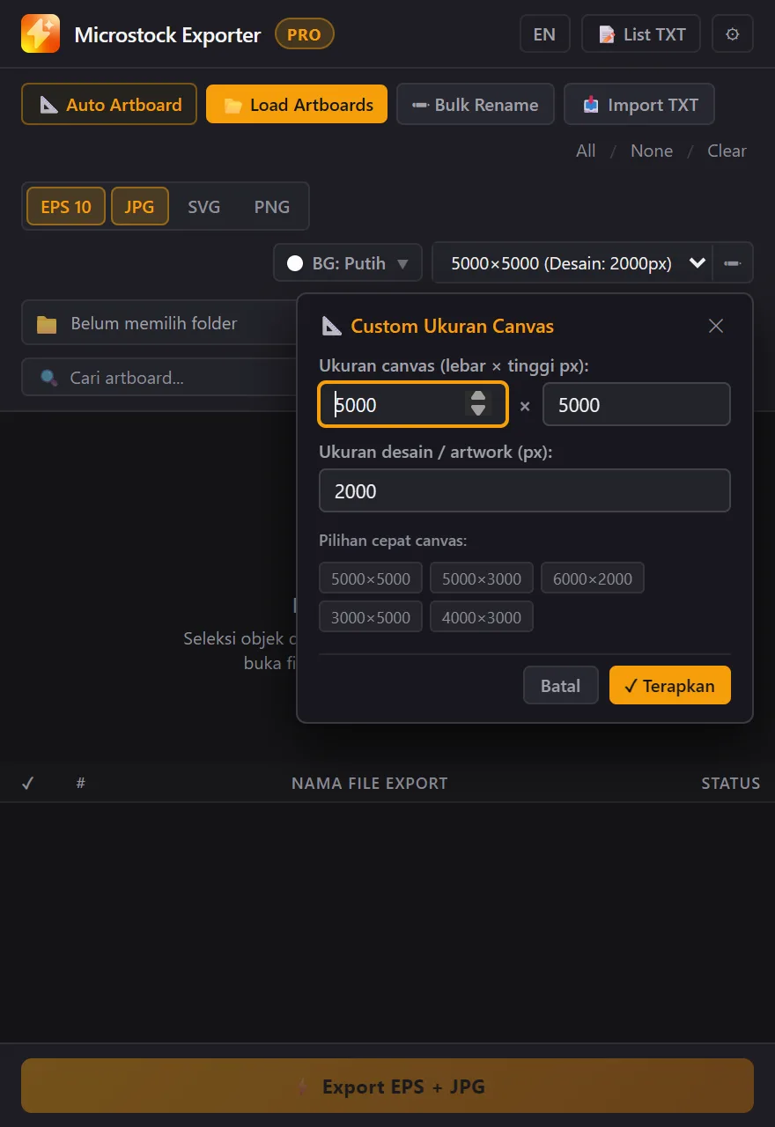Click Import TXT
Screen dimensions: 775x1127
point(639,105)
